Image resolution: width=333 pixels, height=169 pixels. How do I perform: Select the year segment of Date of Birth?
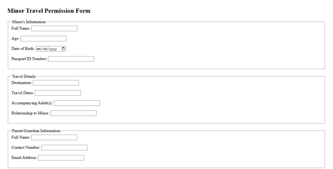53,49
